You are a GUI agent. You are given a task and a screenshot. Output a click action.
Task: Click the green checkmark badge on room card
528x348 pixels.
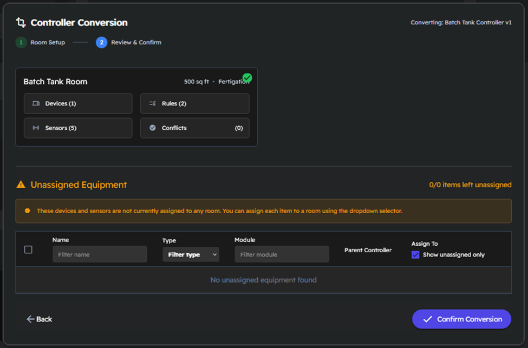(x=247, y=78)
